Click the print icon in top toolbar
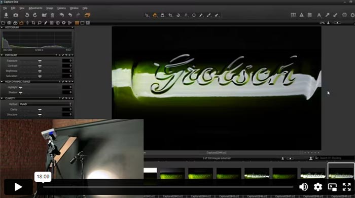 344,15
